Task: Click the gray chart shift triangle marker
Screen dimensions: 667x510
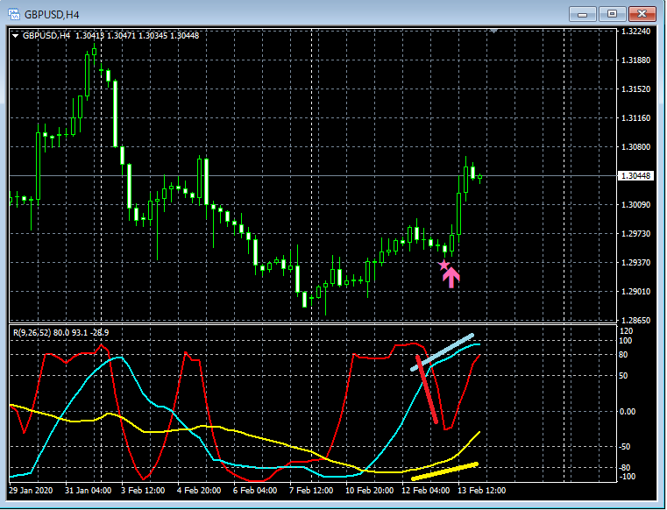Action: pyautogui.click(x=493, y=30)
